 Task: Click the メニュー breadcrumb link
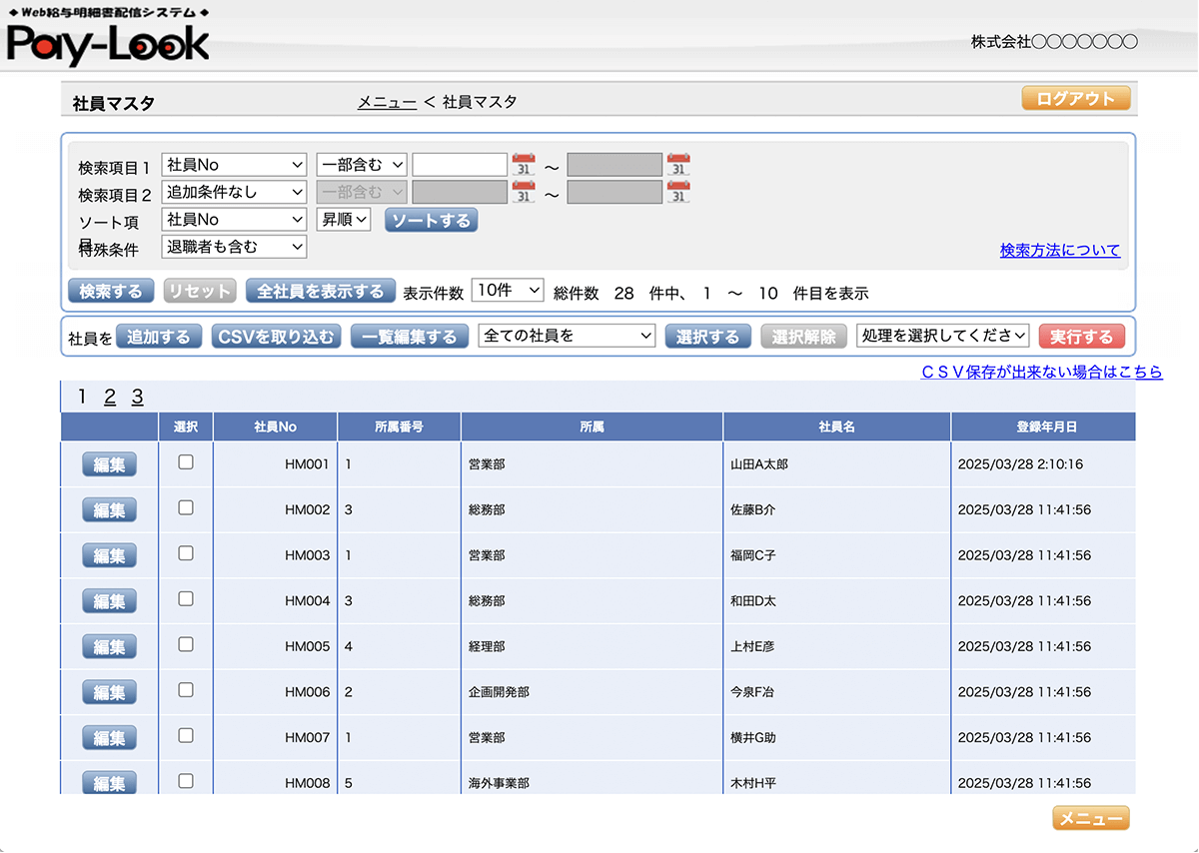click(x=387, y=102)
